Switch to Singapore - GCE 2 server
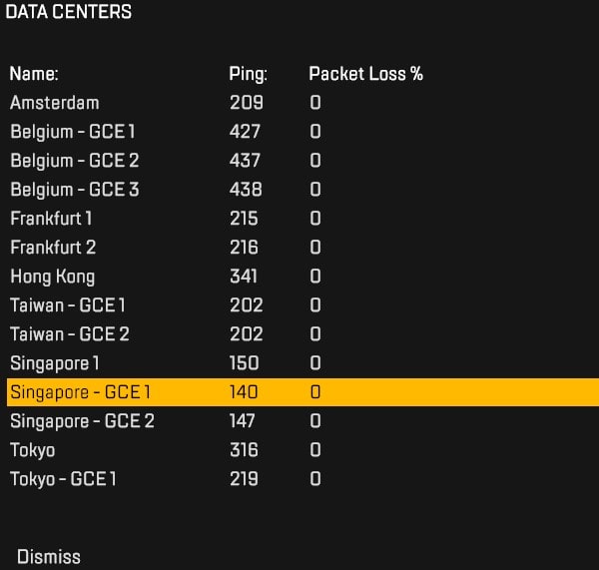This screenshot has width=599, height=570. coord(82,421)
